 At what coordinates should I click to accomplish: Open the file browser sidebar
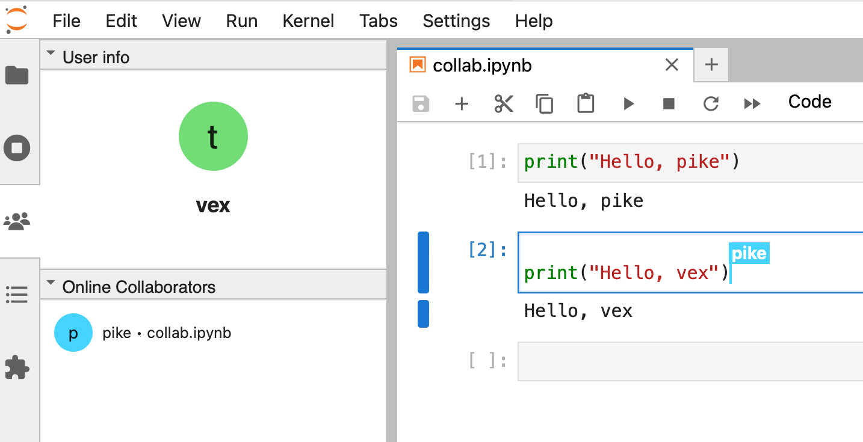pos(20,75)
